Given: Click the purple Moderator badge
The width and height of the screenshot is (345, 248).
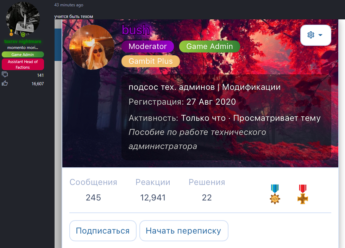Looking at the screenshot, I should click(148, 46).
